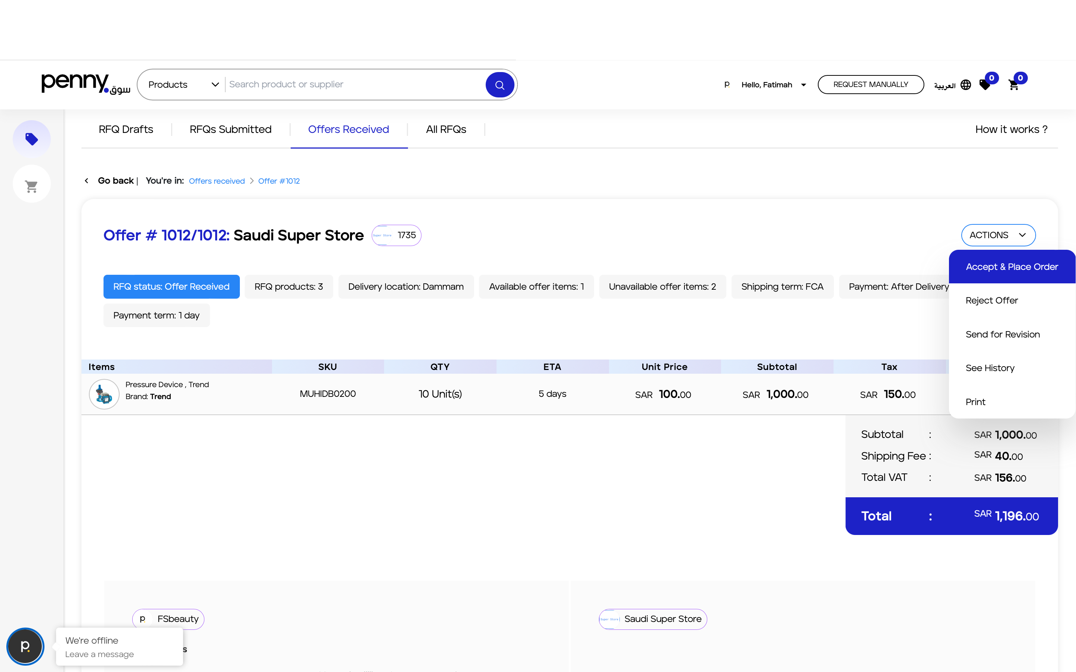Select Accept & Place Order
Screen dimensions: 1076x672
1011,267
